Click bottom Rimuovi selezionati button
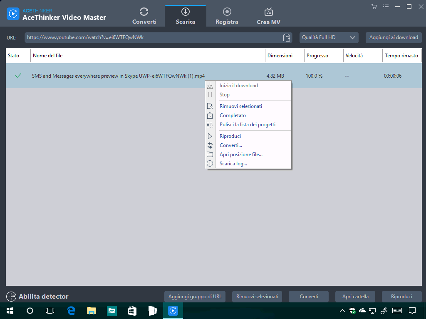The width and height of the screenshot is (426, 319). point(257,297)
